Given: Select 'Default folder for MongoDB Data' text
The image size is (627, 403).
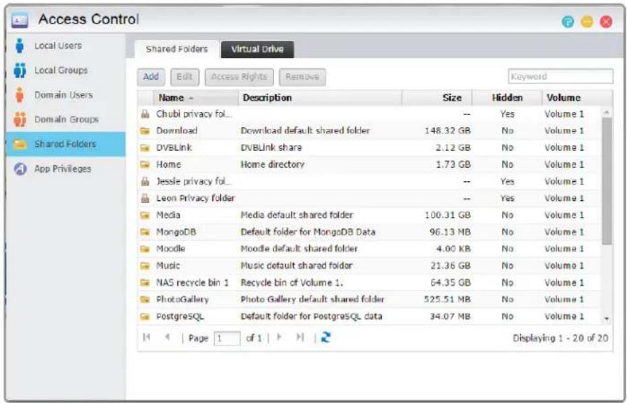Looking at the screenshot, I should click(x=308, y=232).
